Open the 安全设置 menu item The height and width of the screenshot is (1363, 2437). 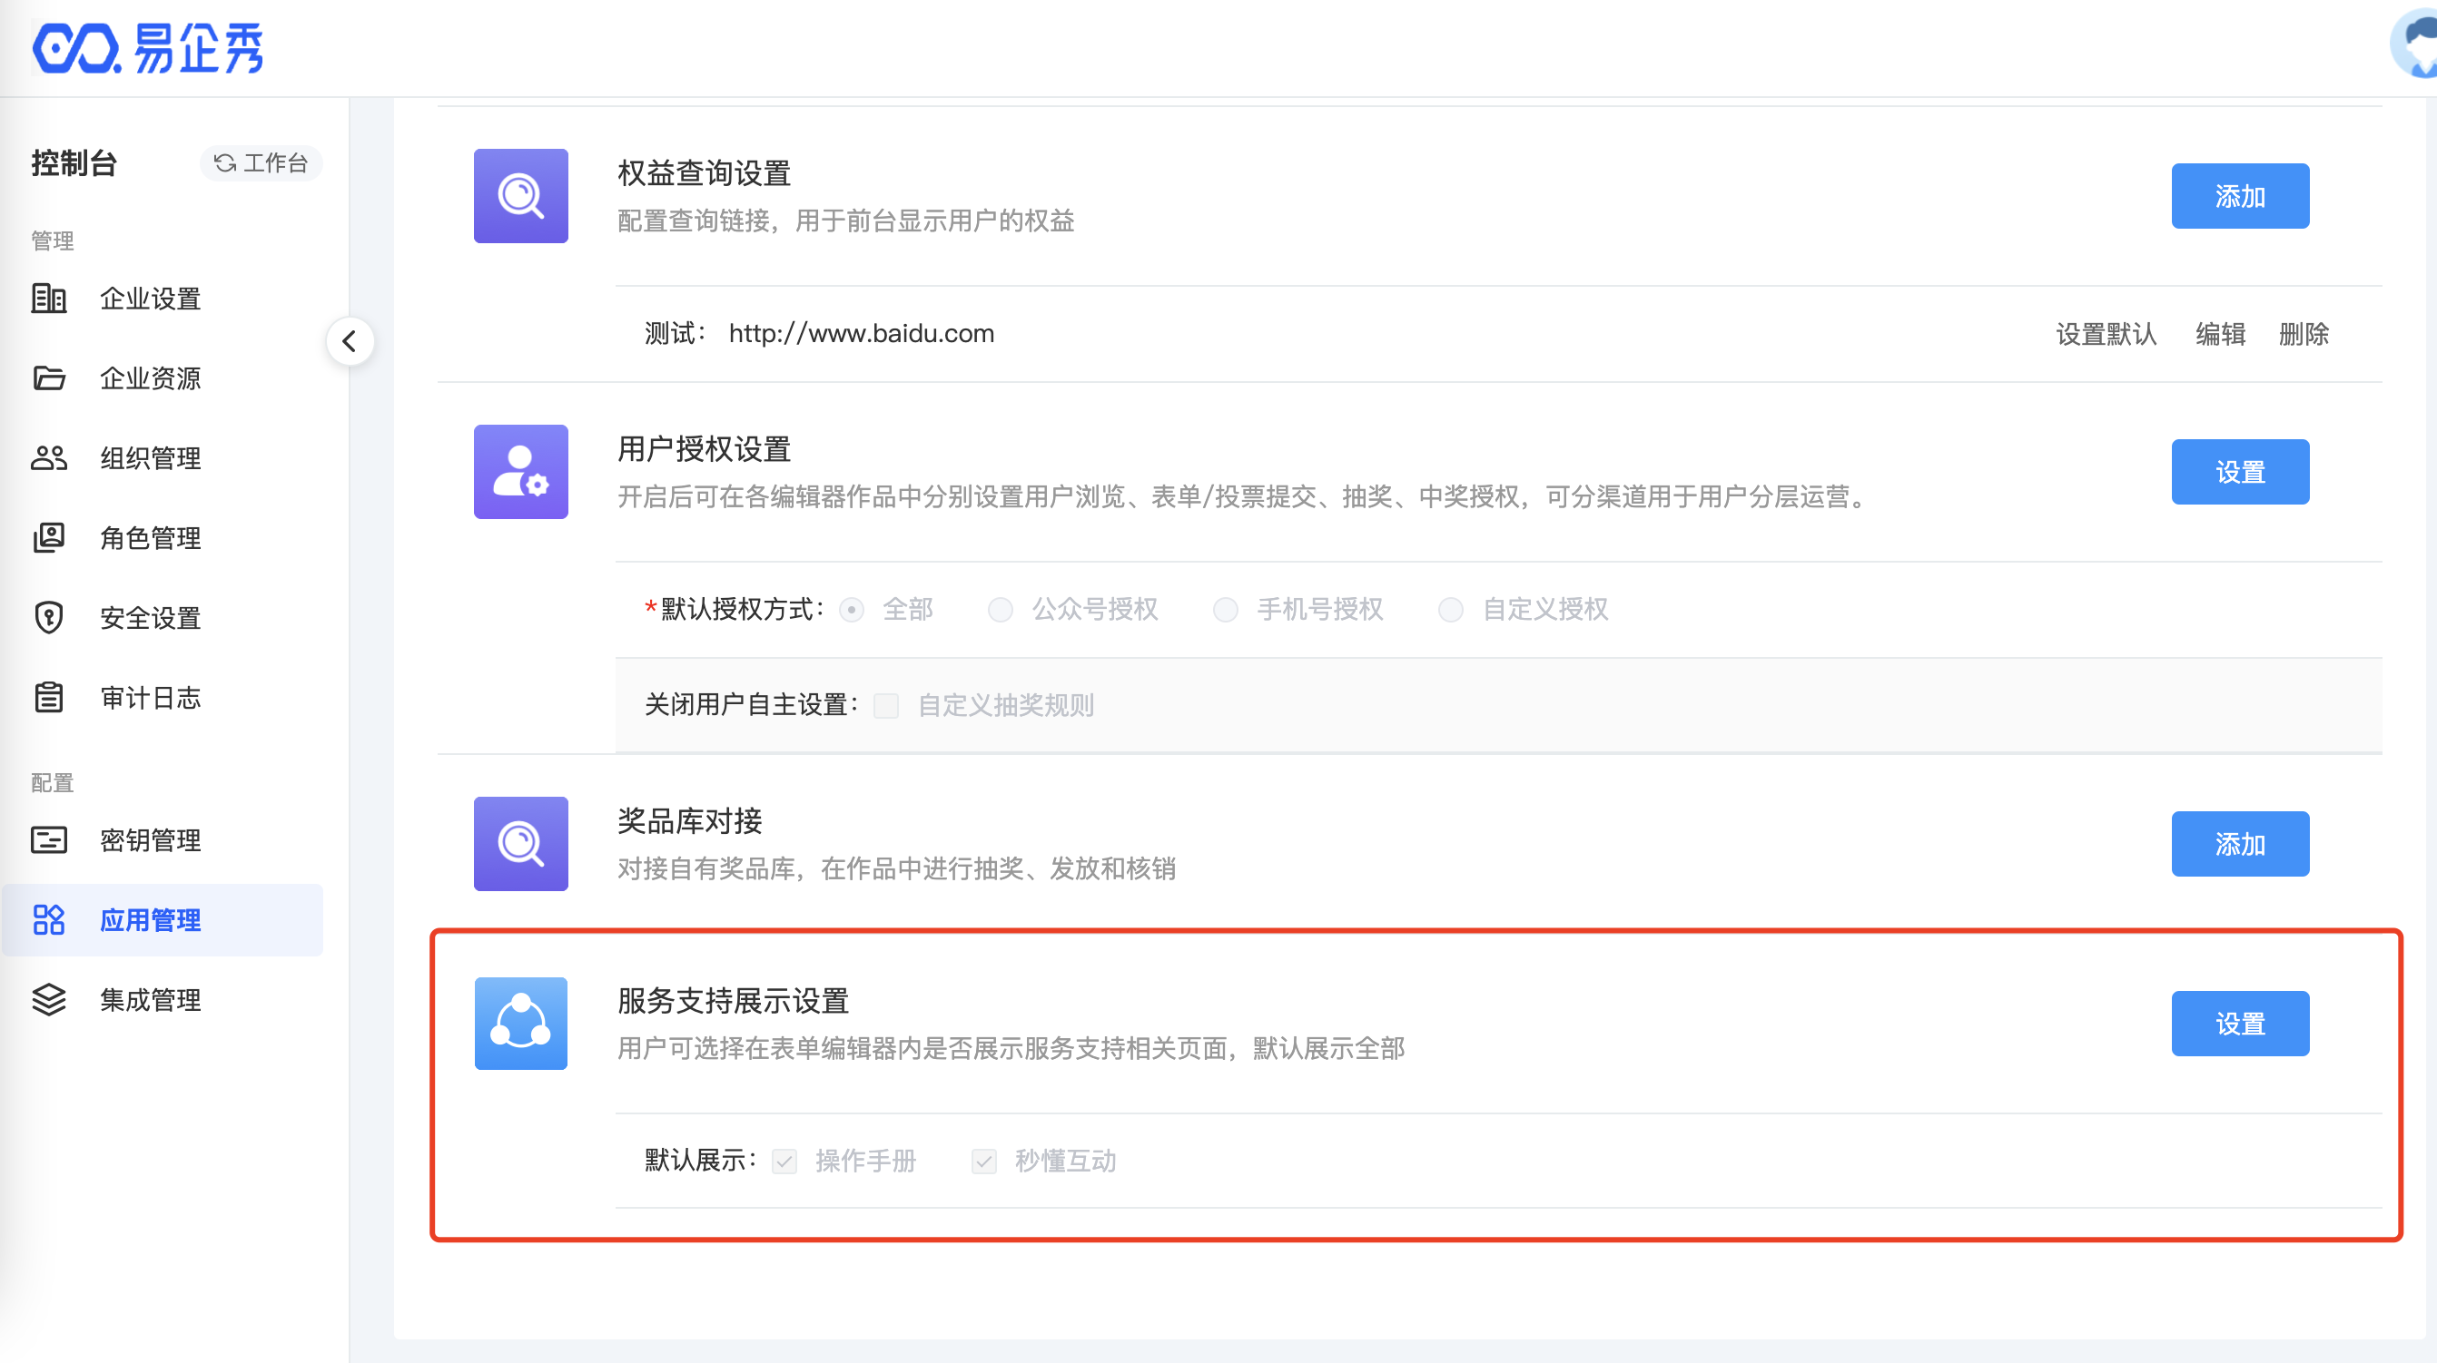tap(163, 618)
